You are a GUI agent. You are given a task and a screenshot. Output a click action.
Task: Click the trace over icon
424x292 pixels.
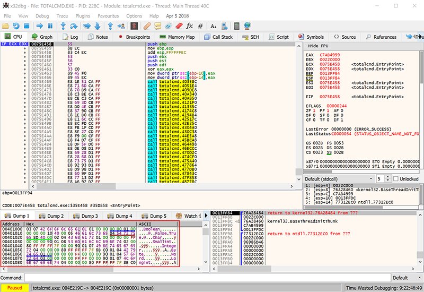[98, 26]
